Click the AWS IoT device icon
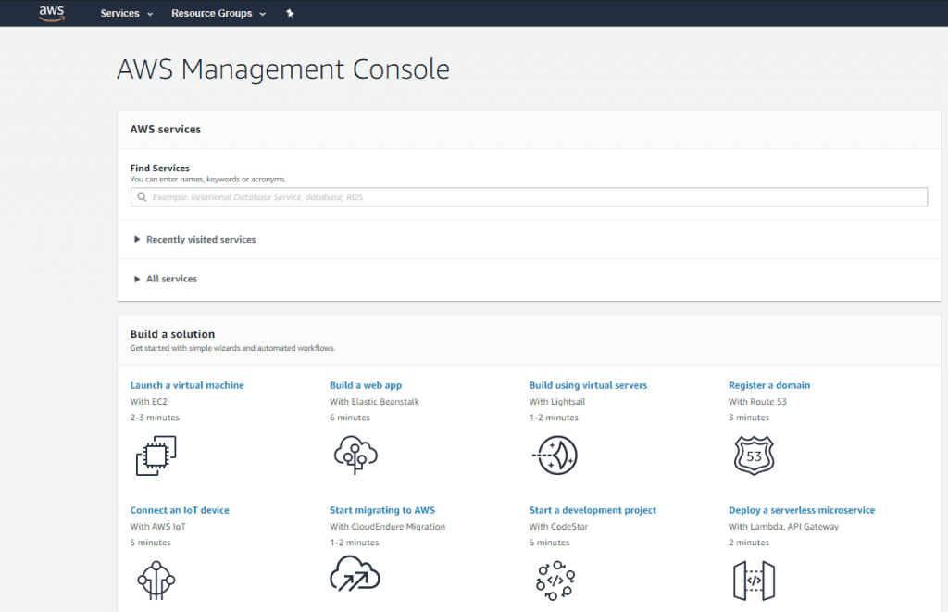Screen dimensions: 948x612 pos(156,580)
